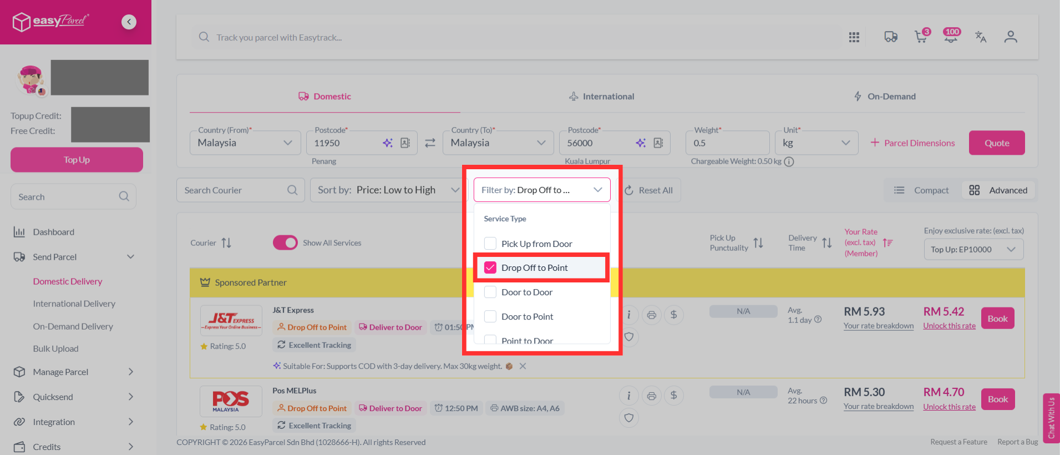Open the delivery truck icon in header
This screenshot has height=455, width=1060.
point(891,37)
